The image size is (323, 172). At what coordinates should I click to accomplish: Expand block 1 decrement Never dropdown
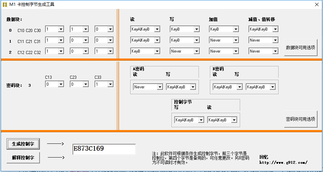(x=275, y=40)
